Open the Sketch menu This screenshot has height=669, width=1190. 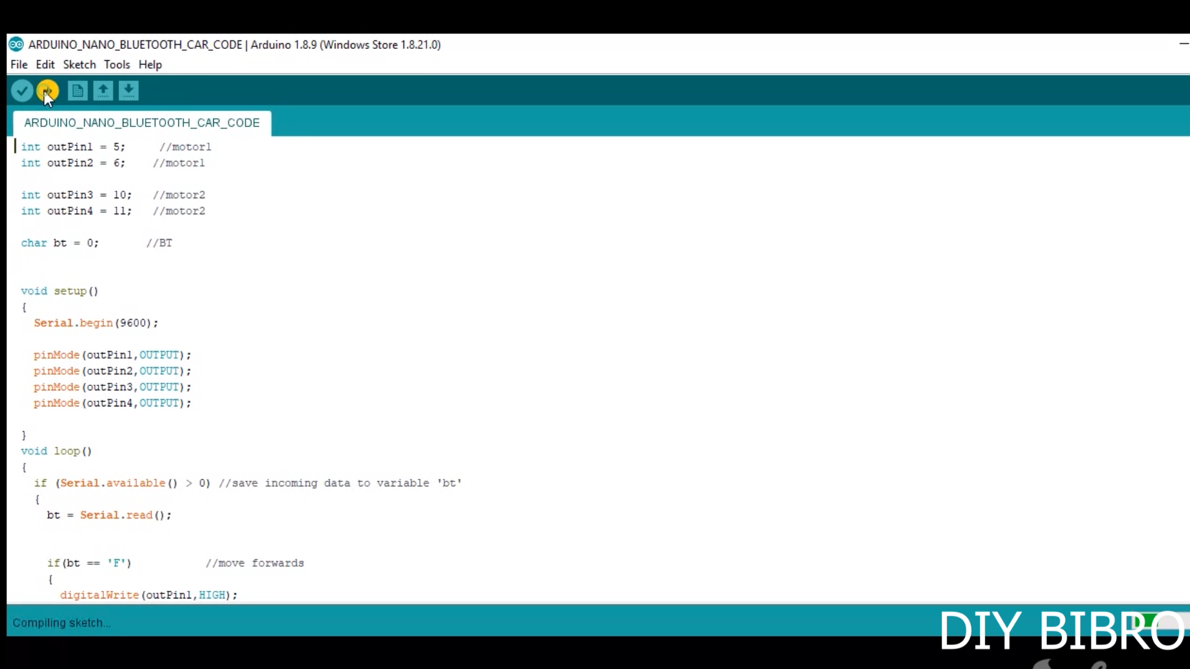79,64
